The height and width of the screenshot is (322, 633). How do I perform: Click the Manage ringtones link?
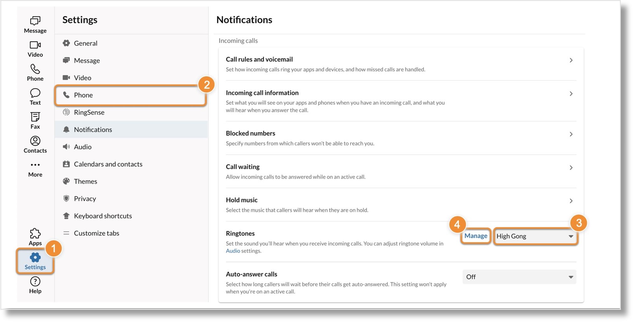click(476, 236)
